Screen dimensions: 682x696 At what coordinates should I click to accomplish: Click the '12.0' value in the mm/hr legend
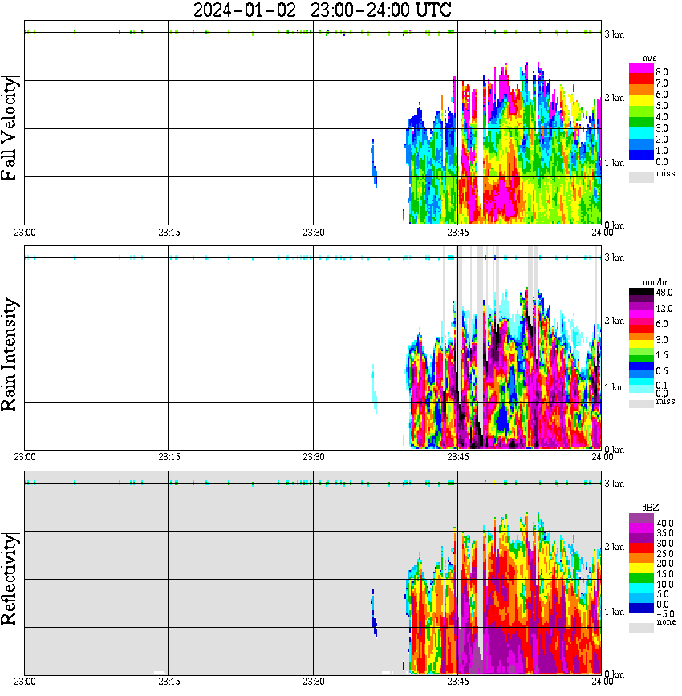pyautogui.click(x=664, y=308)
